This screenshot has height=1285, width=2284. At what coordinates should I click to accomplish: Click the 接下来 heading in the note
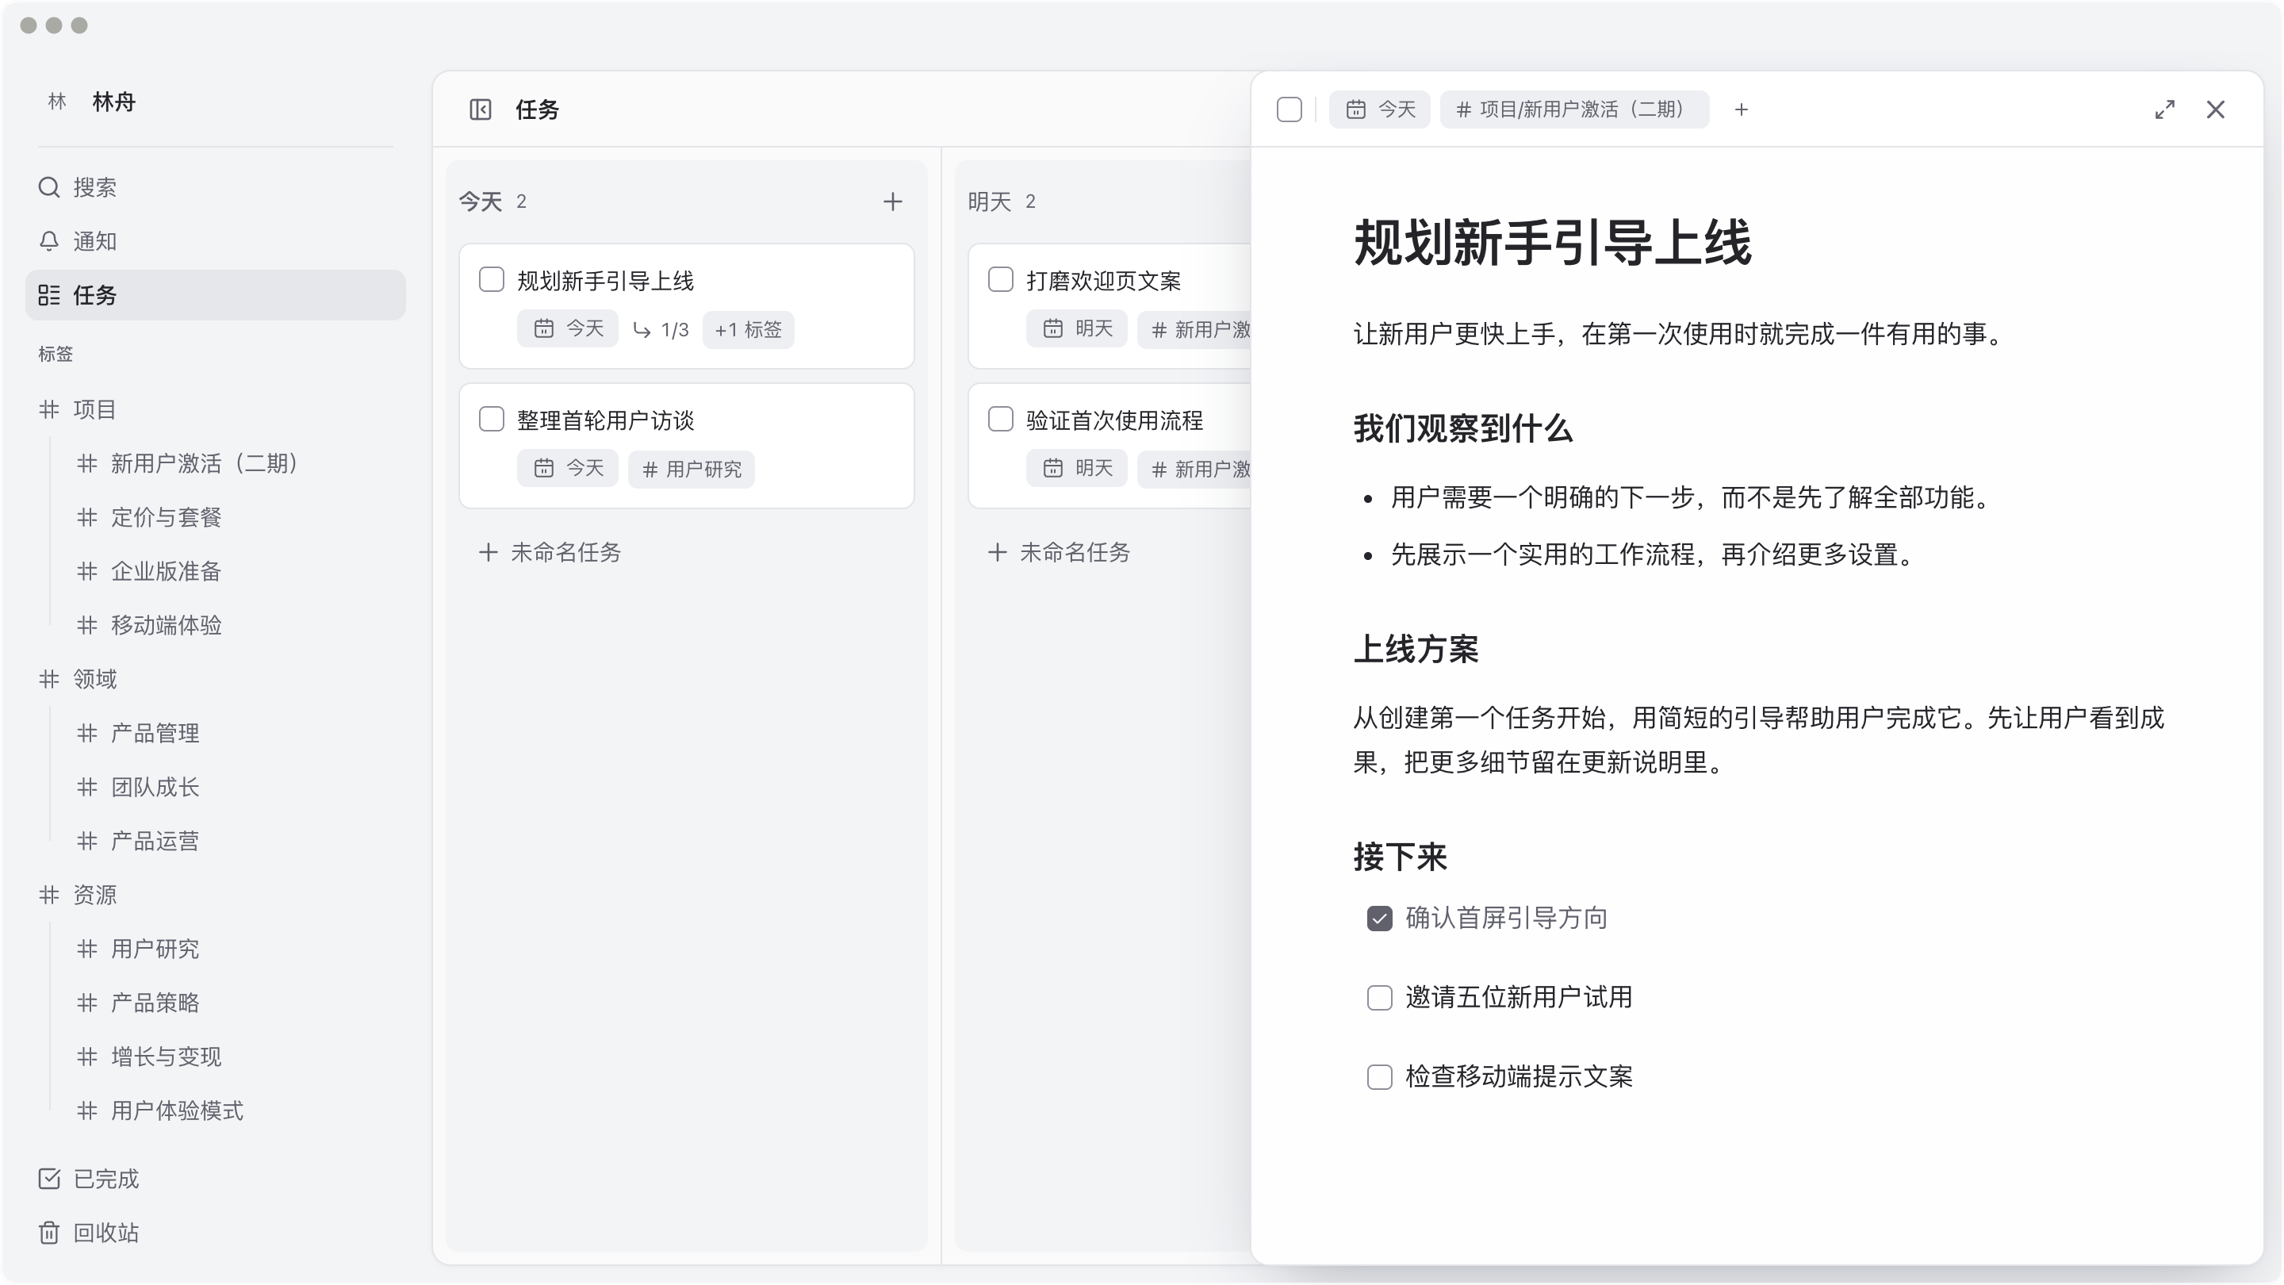pos(1400,857)
